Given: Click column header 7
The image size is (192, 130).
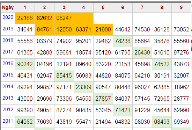Looking at the screenshot, I should tap(142, 7).
